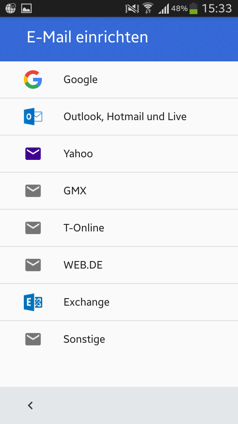Open the picture notification in status bar
The image size is (238, 424).
coord(26,8)
